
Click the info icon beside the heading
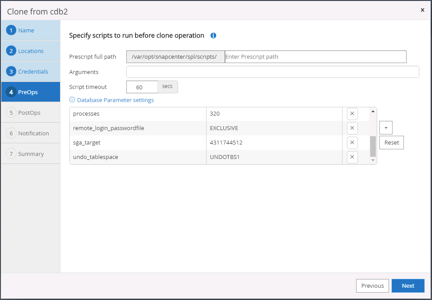click(214, 35)
